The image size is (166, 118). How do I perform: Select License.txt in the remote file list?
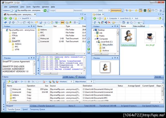(x=45, y=42)
